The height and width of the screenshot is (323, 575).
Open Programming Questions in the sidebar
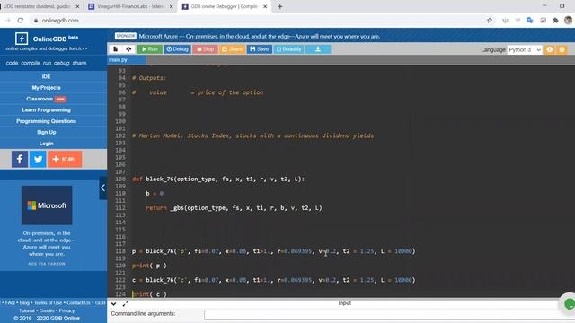tap(46, 121)
